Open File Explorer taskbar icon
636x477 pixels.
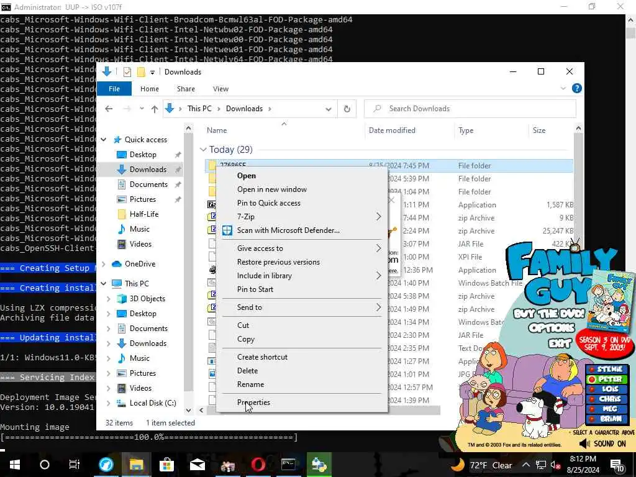click(x=136, y=465)
